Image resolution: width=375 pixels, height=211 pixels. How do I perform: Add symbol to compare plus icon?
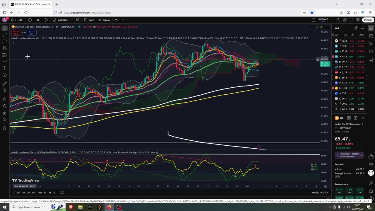[x=30, y=20]
